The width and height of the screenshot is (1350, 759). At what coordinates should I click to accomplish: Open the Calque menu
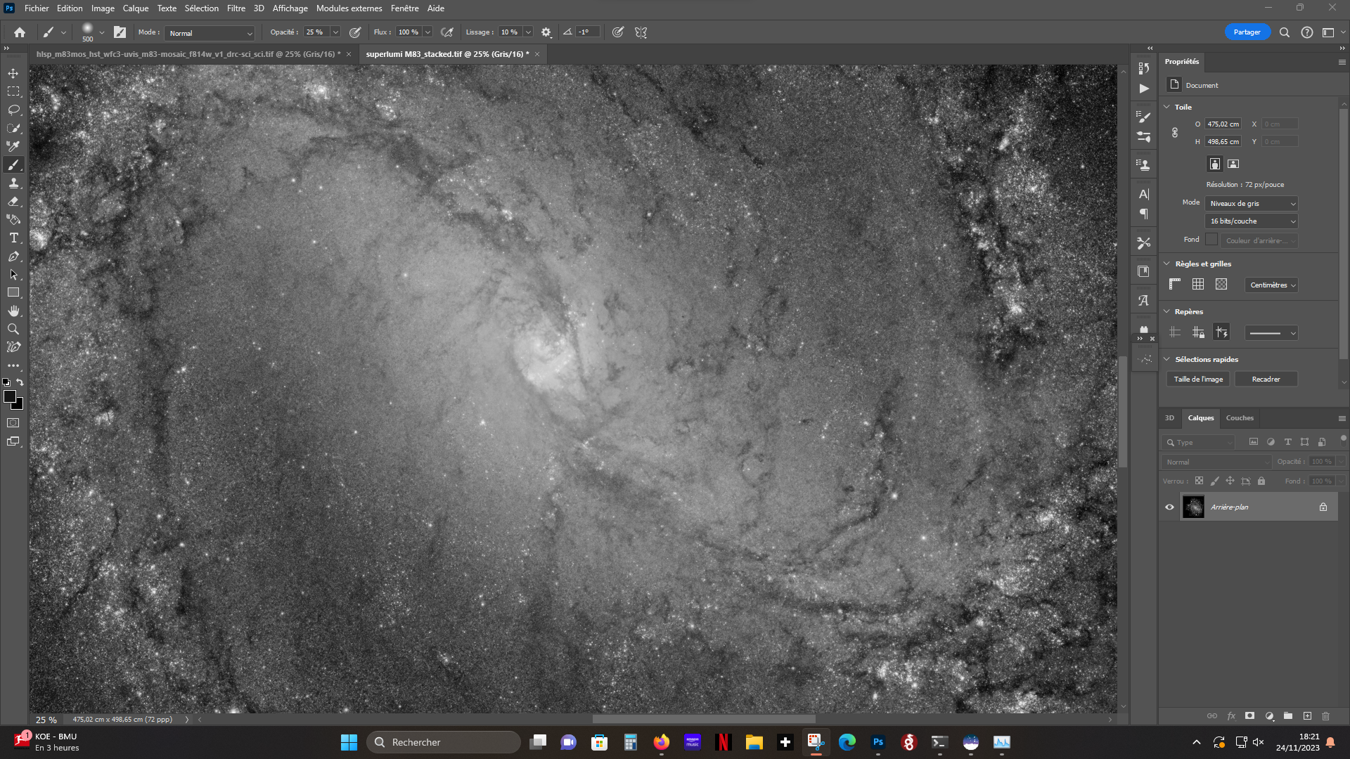pyautogui.click(x=136, y=8)
